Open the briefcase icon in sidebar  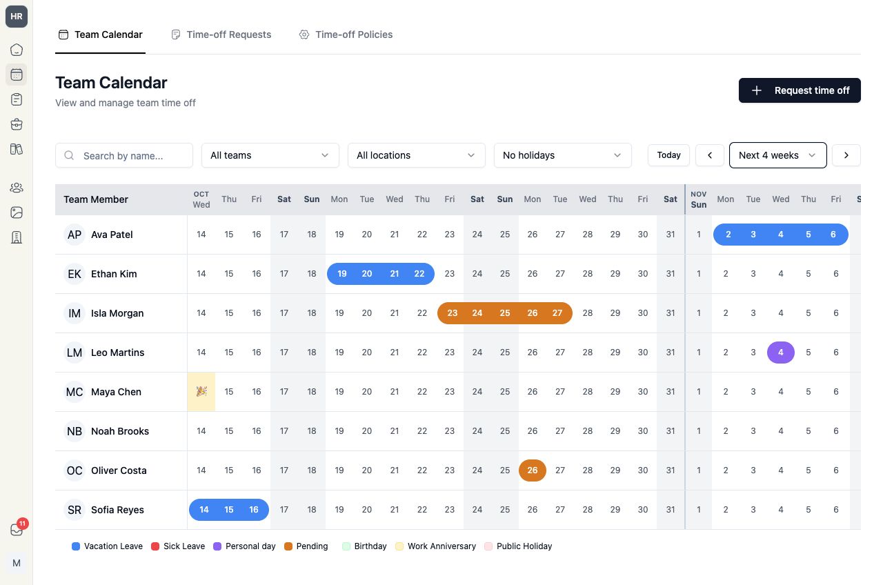coord(17,124)
